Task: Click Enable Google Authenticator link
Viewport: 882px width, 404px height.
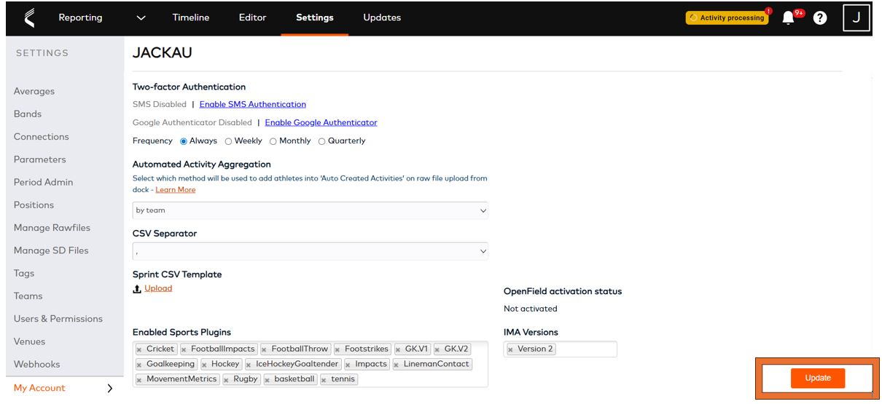Action: tap(321, 123)
